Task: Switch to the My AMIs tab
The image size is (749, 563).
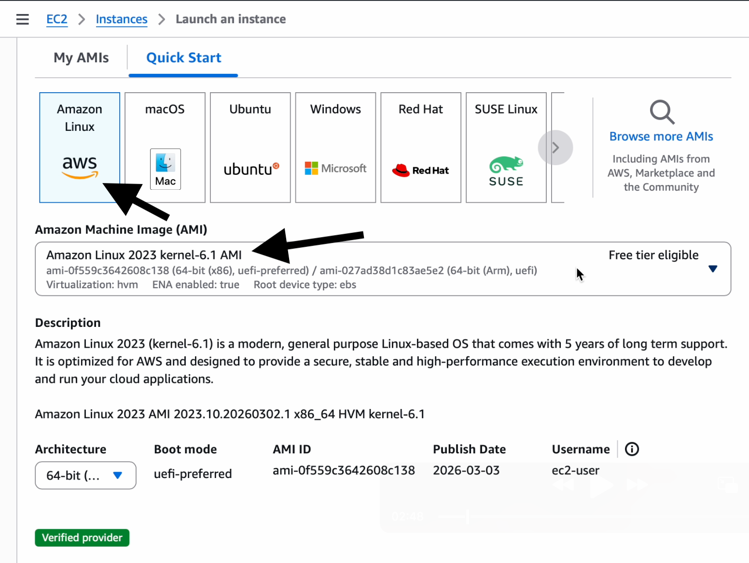Action: 81,58
